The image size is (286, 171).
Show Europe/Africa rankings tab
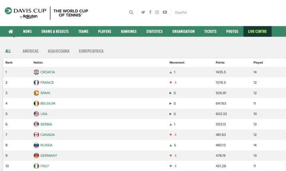(x=91, y=51)
